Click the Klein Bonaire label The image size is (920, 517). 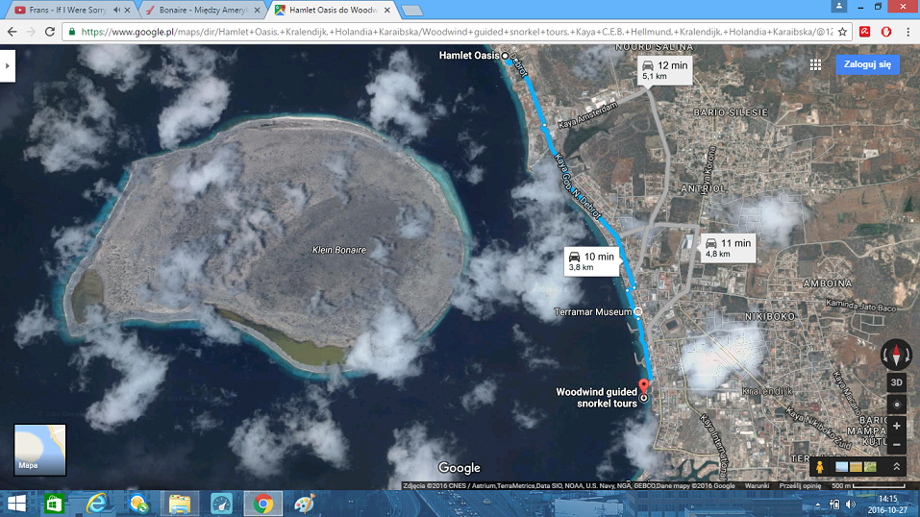pos(339,250)
